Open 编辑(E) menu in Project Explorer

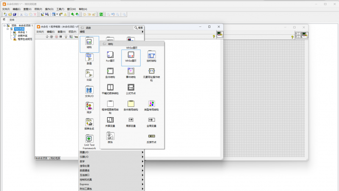click(x=16, y=9)
